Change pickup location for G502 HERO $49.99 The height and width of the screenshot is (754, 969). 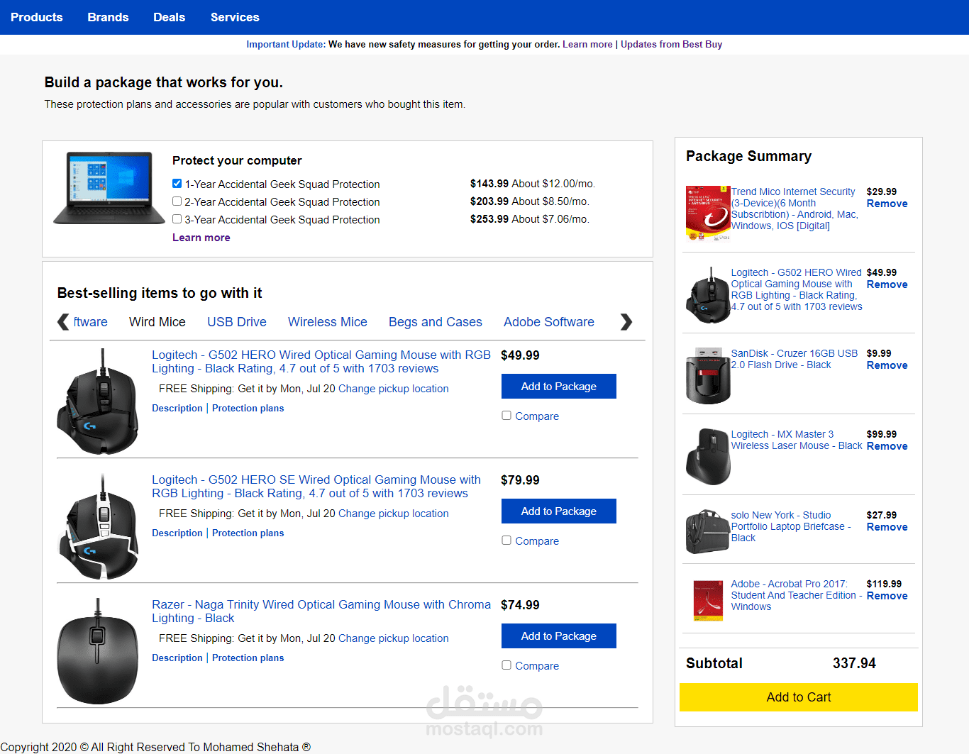394,389
